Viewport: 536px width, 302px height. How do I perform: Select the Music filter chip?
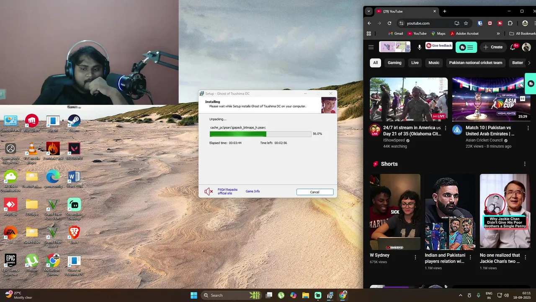[x=434, y=63]
